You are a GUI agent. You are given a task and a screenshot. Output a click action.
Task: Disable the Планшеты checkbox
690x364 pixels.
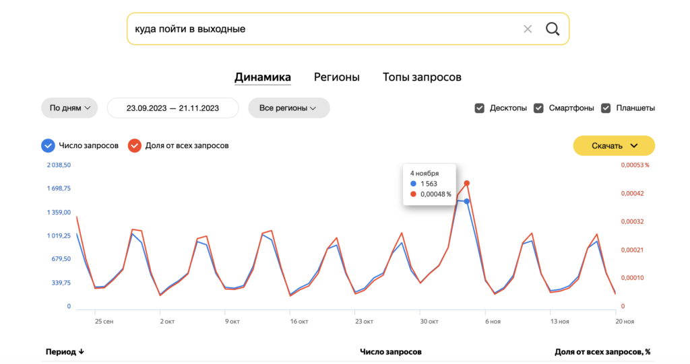(606, 108)
